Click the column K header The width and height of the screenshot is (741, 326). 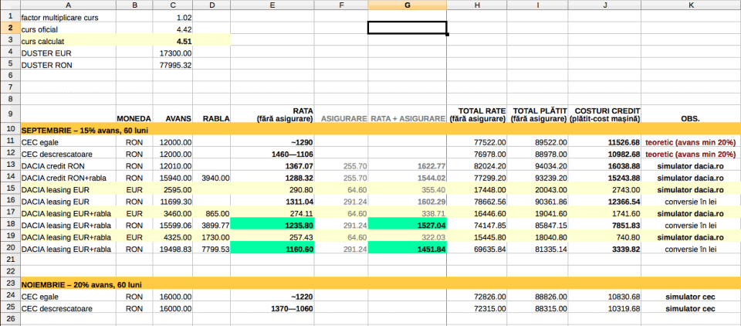pyautogui.click(x=690, y=5)
